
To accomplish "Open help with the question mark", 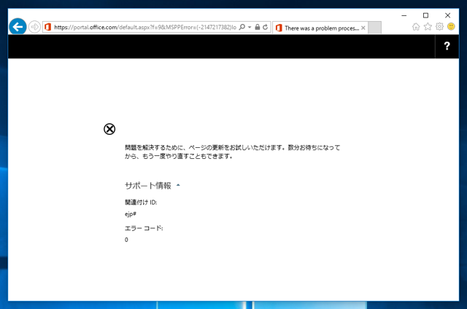I will pos(447,46).
